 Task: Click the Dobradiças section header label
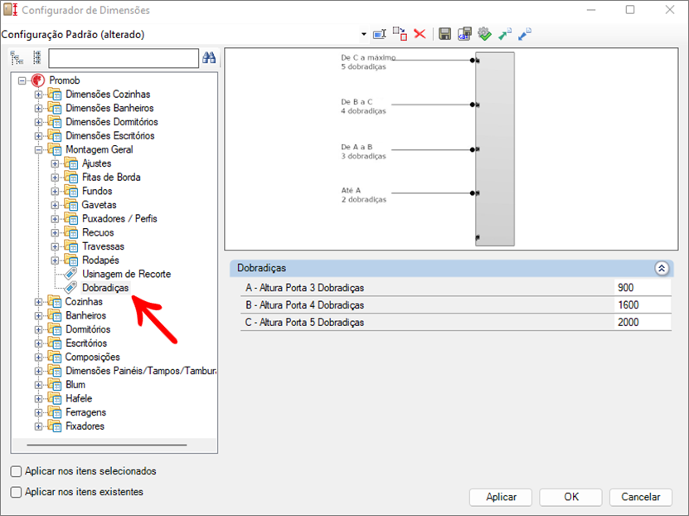click(x=261, y=268)
